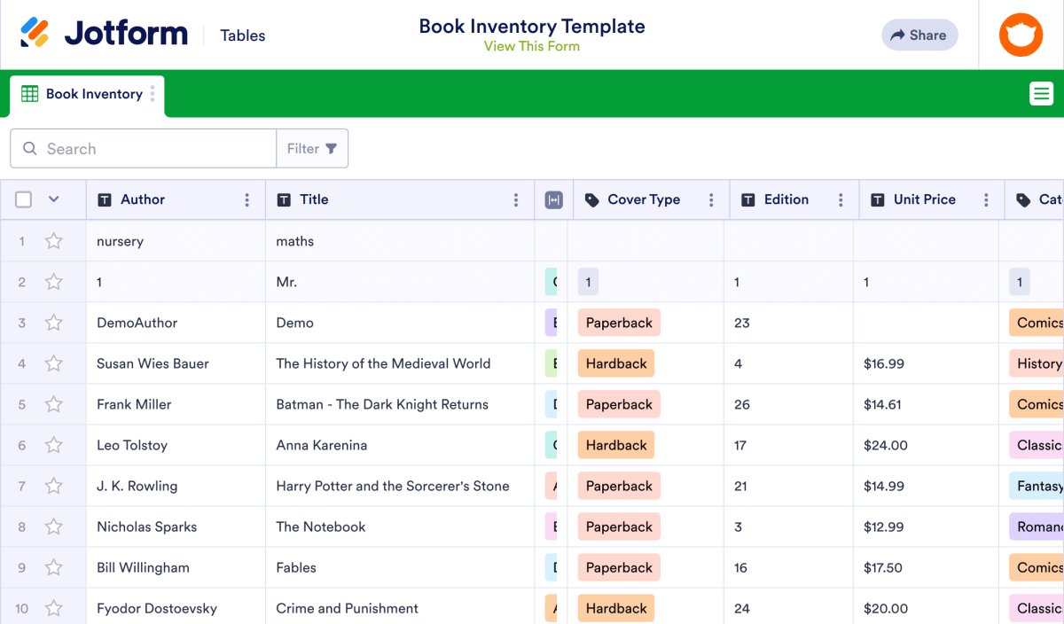Open the Author column options menu
This screenshot has width=1064, height=624.
point(248,199)
